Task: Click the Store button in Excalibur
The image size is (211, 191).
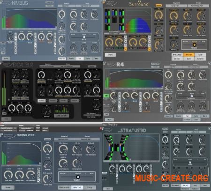Action: [x=6, y=119]
